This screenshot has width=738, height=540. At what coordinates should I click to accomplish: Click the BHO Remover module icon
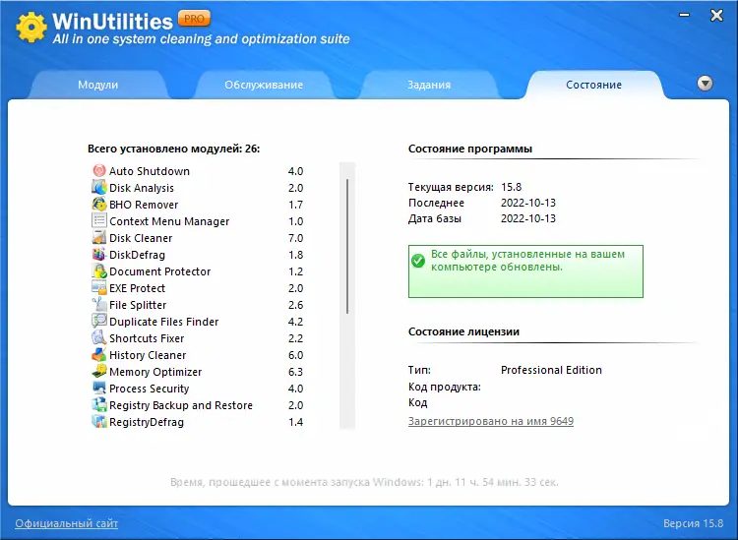[x=98, y=205]
